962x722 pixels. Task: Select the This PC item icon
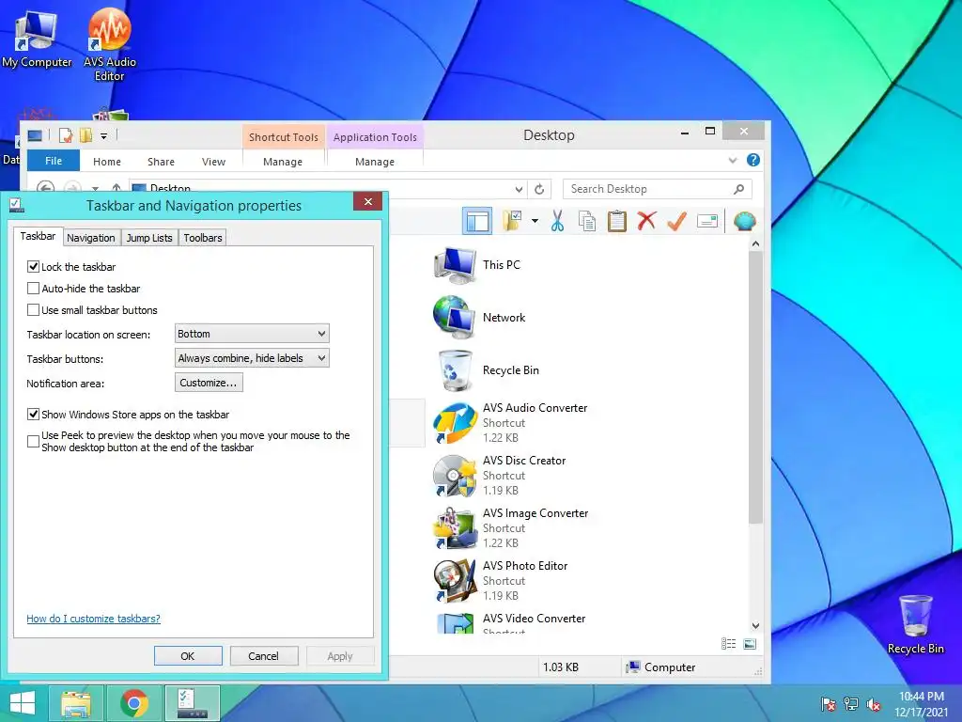coord(456,265)
